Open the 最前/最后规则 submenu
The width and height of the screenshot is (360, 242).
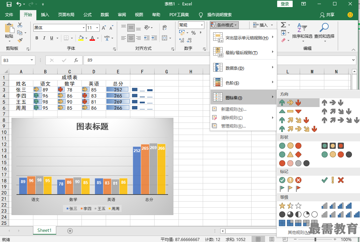(243, 53)
